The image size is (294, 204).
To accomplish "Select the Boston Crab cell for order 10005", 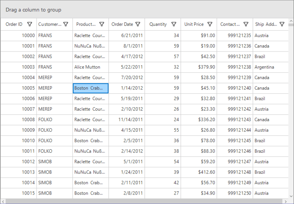I will (x=90, y=88).
